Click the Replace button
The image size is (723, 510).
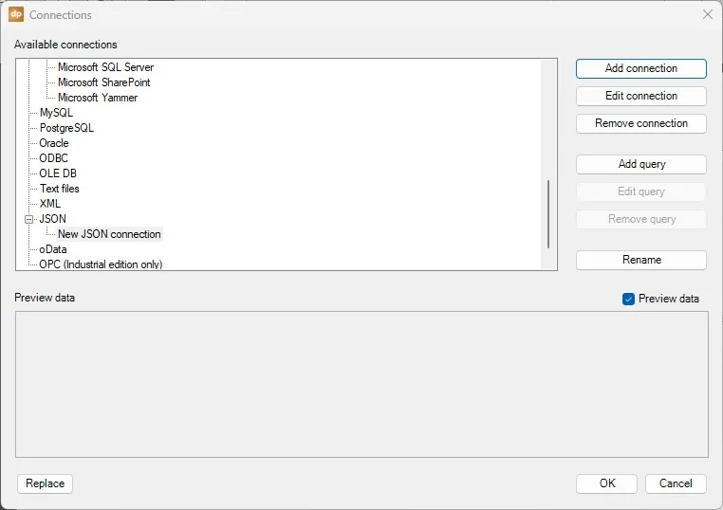click(x=46, y=483)
